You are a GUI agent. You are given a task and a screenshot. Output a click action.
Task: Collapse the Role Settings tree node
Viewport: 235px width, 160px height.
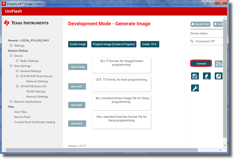click(x=11, y=66)
